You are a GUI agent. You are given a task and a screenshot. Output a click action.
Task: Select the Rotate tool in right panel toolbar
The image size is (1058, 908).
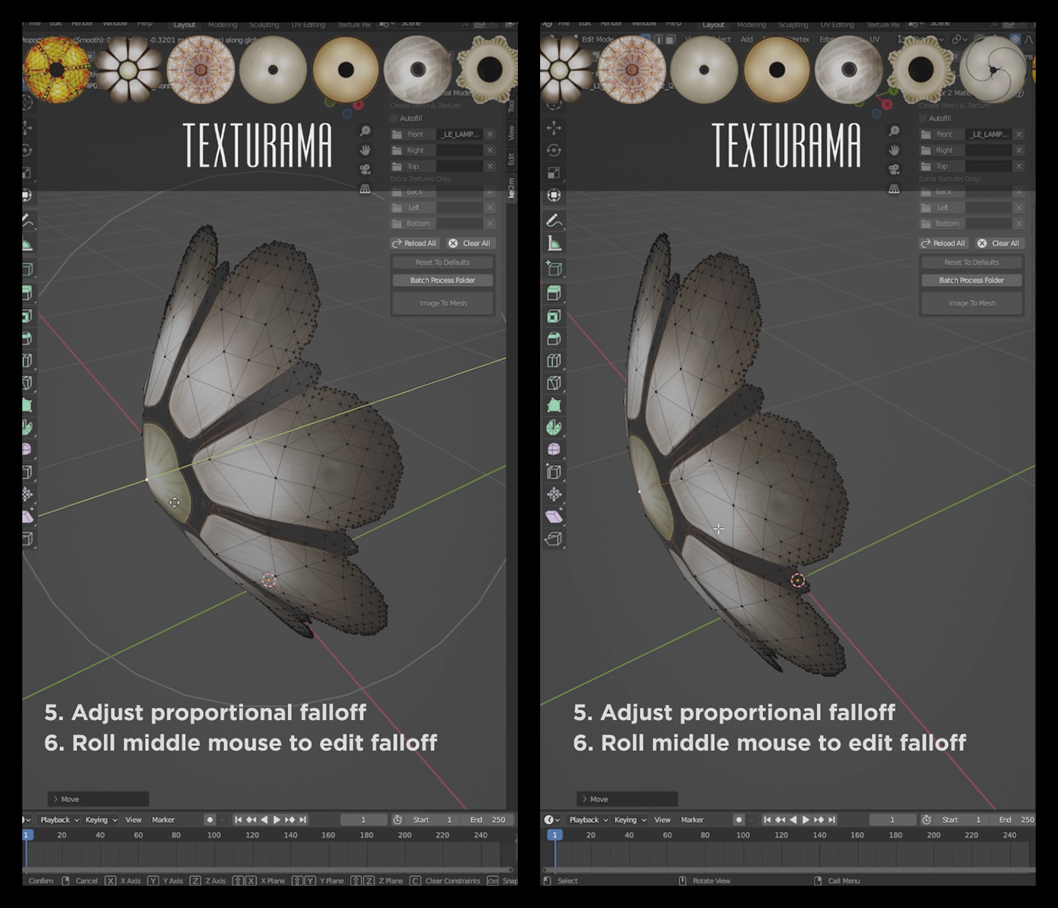(x=554, y=150)
